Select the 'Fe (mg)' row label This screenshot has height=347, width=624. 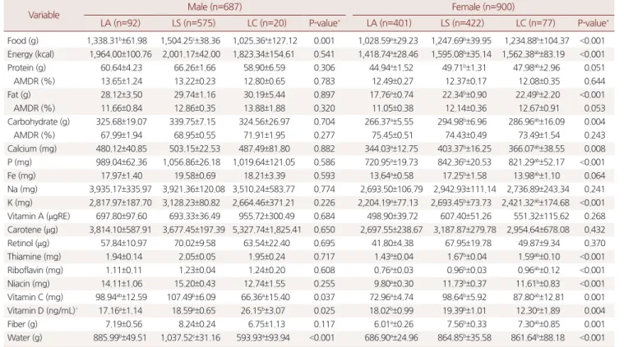[21, 176]
